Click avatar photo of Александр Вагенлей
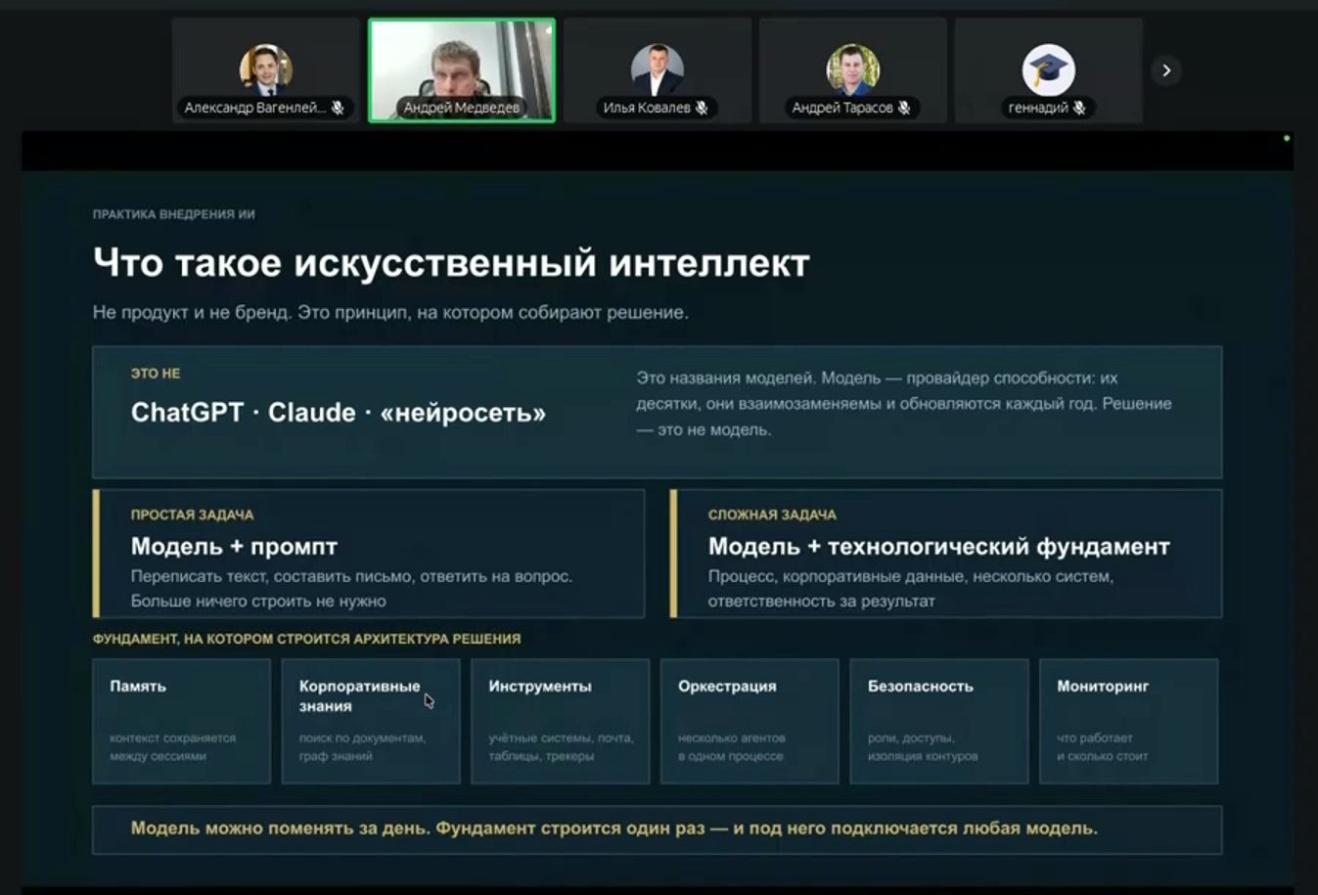Viewport: 1318px width, 895px height. [266, 69]
